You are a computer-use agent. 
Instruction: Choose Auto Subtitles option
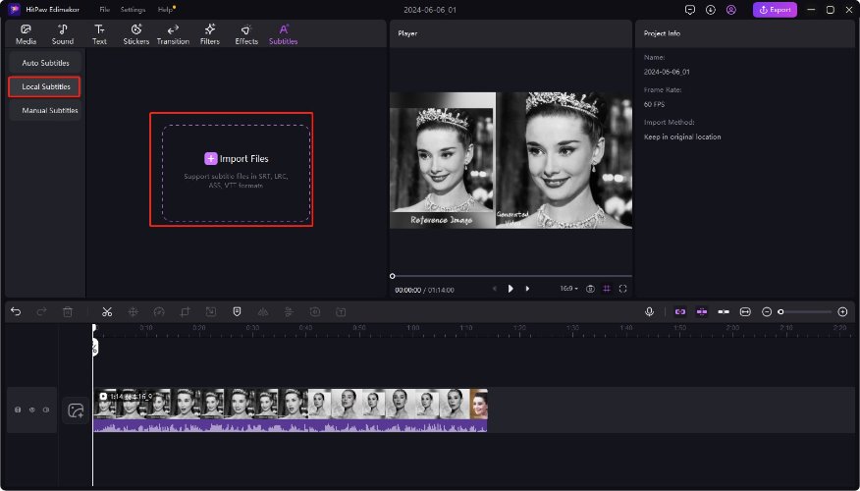45,63
